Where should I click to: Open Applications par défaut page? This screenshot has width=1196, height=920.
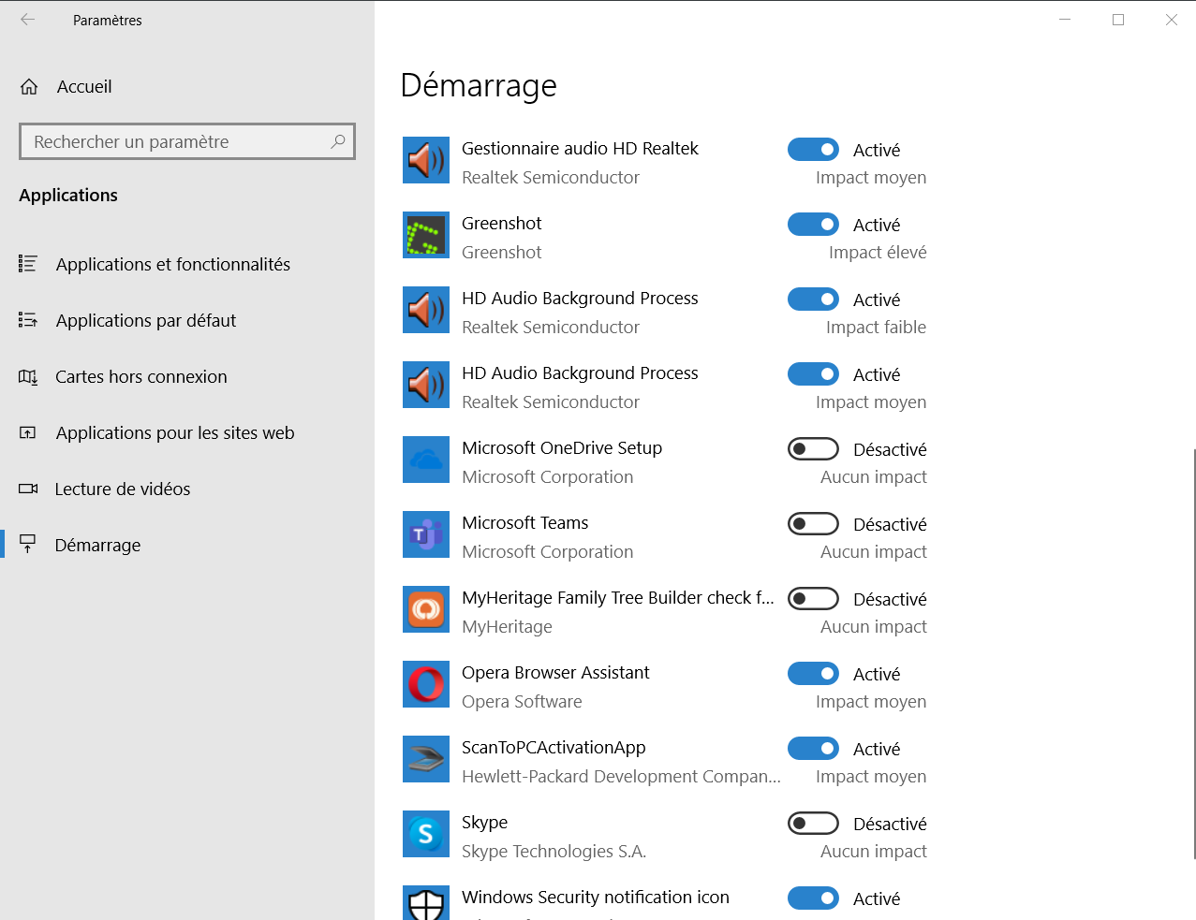click(187, 320)
